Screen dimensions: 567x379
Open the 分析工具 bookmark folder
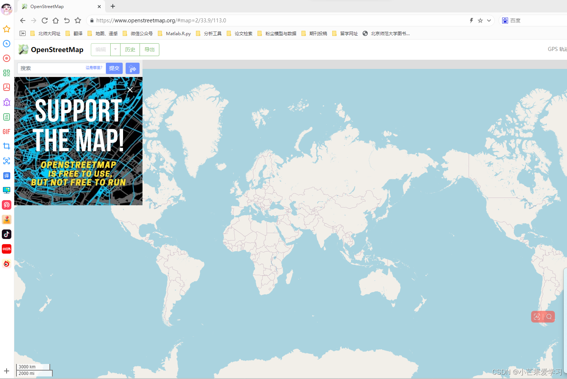coord(209,33)
